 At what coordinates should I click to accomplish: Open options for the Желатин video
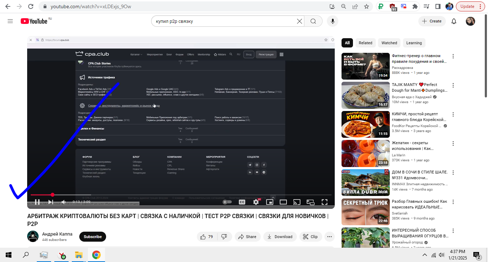point(453,143)
